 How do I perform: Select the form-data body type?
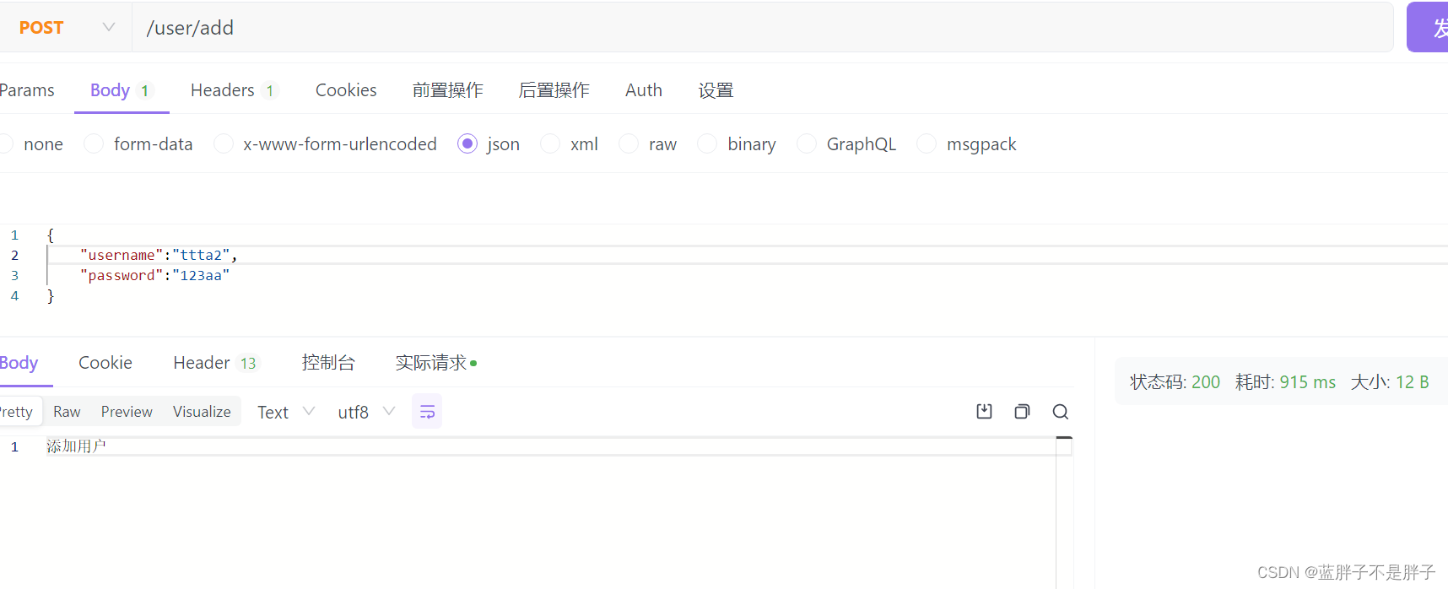pyautogui.click(x=138, y=144)
